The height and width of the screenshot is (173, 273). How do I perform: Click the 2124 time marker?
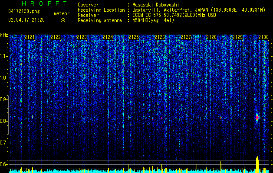pyautogui.click(x=108, y=37)
